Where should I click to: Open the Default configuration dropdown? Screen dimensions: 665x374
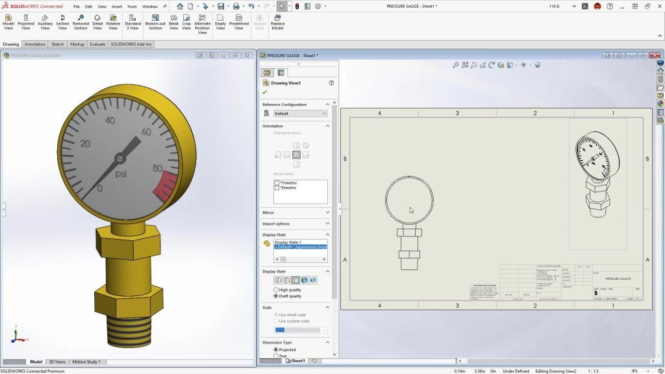tap(300, 114)
